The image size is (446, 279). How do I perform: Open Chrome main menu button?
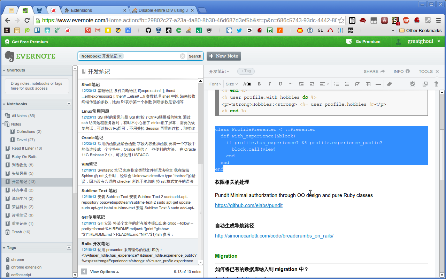coord(439,20)
